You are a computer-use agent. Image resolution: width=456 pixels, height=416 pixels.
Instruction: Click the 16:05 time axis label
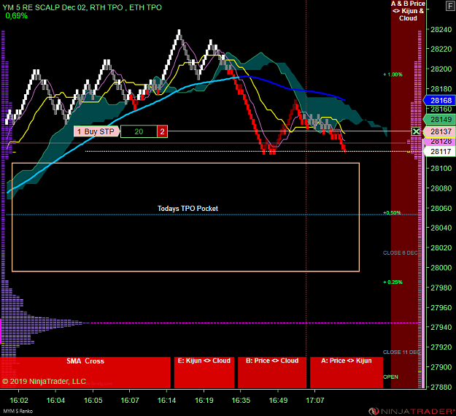click(x=93, y=401)
